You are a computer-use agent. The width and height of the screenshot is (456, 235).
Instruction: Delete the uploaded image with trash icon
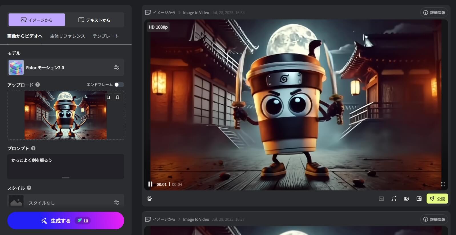[x=117, y=97]
